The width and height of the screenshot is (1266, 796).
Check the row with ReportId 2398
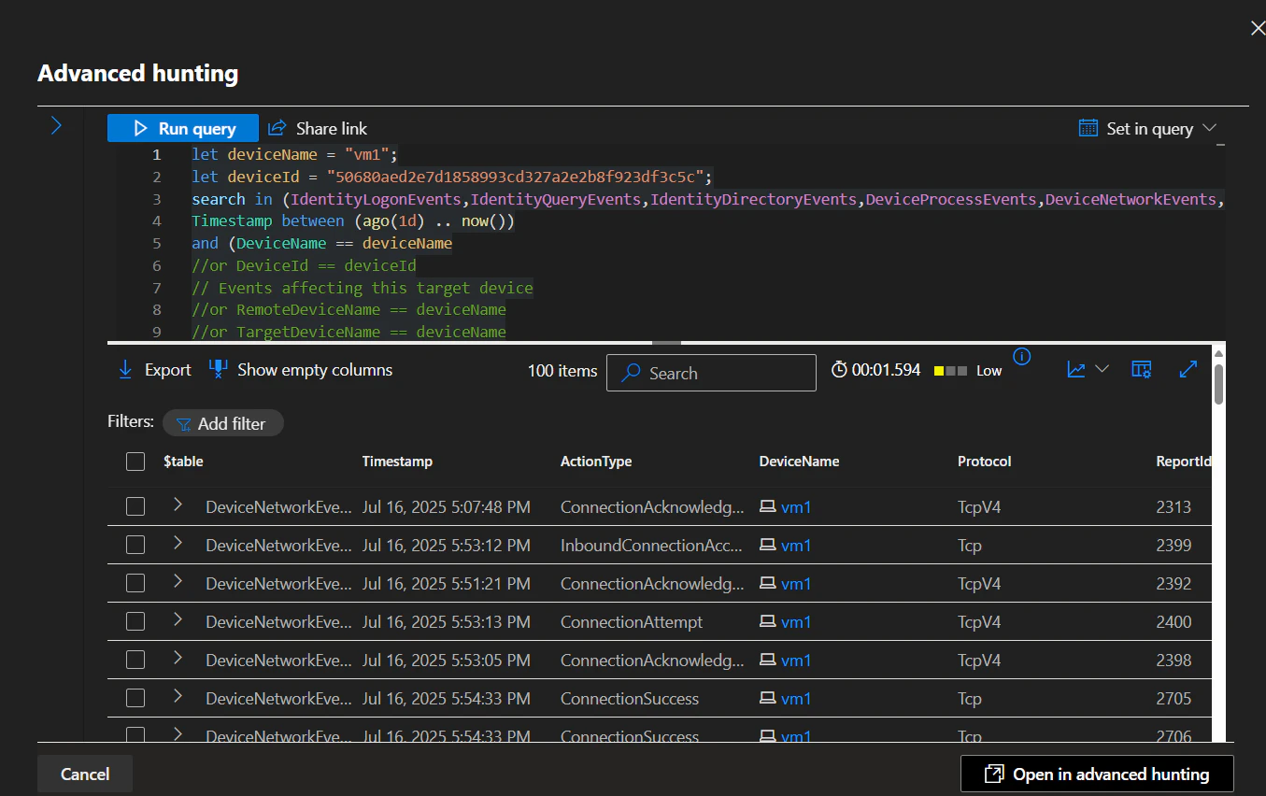click(135, 660)
